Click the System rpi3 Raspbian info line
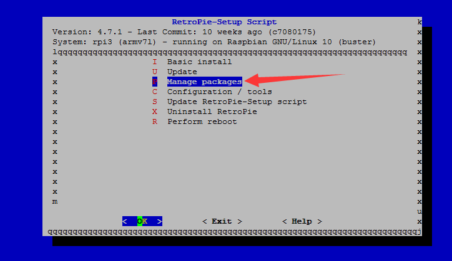Image resolution: width=452 pixels, height=261 pixels. pyautogui.click(x=214, y=42)
